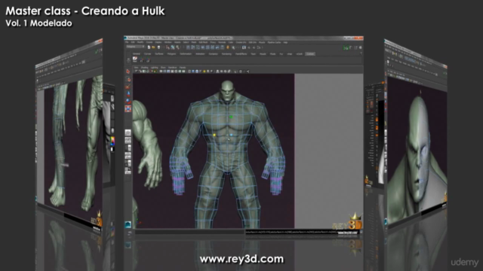This screenshot has width=483, height=271.
Task: Switch to the Curves shelf tab
Action: pos(148,53)
